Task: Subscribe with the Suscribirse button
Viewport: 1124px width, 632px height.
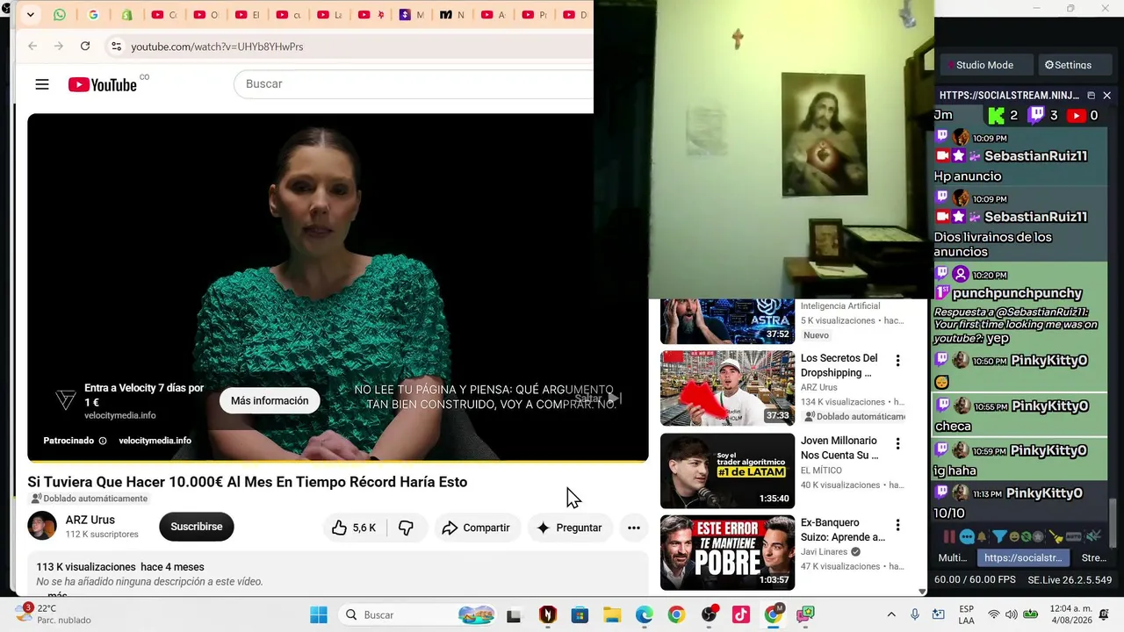Action: click(x=197, y=527)
